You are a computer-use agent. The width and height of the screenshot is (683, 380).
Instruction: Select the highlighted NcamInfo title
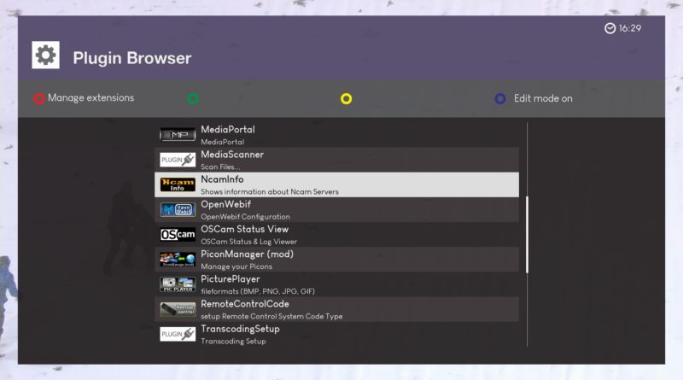[x=222, y=179]
